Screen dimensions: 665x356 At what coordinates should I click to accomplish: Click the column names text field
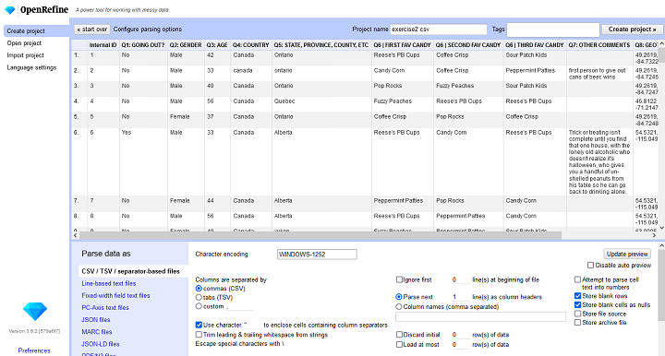[x=480, y=316]
